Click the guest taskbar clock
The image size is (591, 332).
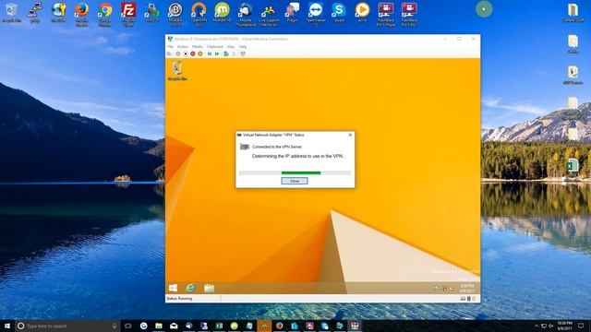[466, 289]
